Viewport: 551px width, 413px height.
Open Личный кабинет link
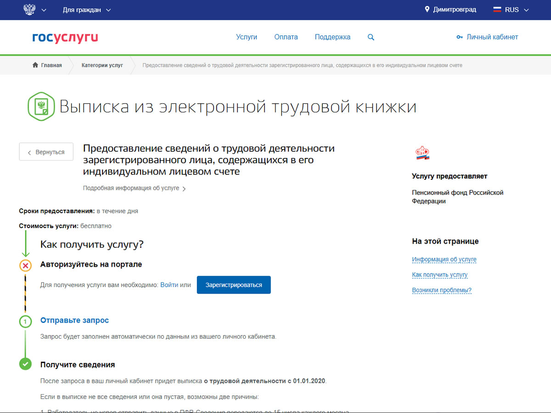pos(492,37)
